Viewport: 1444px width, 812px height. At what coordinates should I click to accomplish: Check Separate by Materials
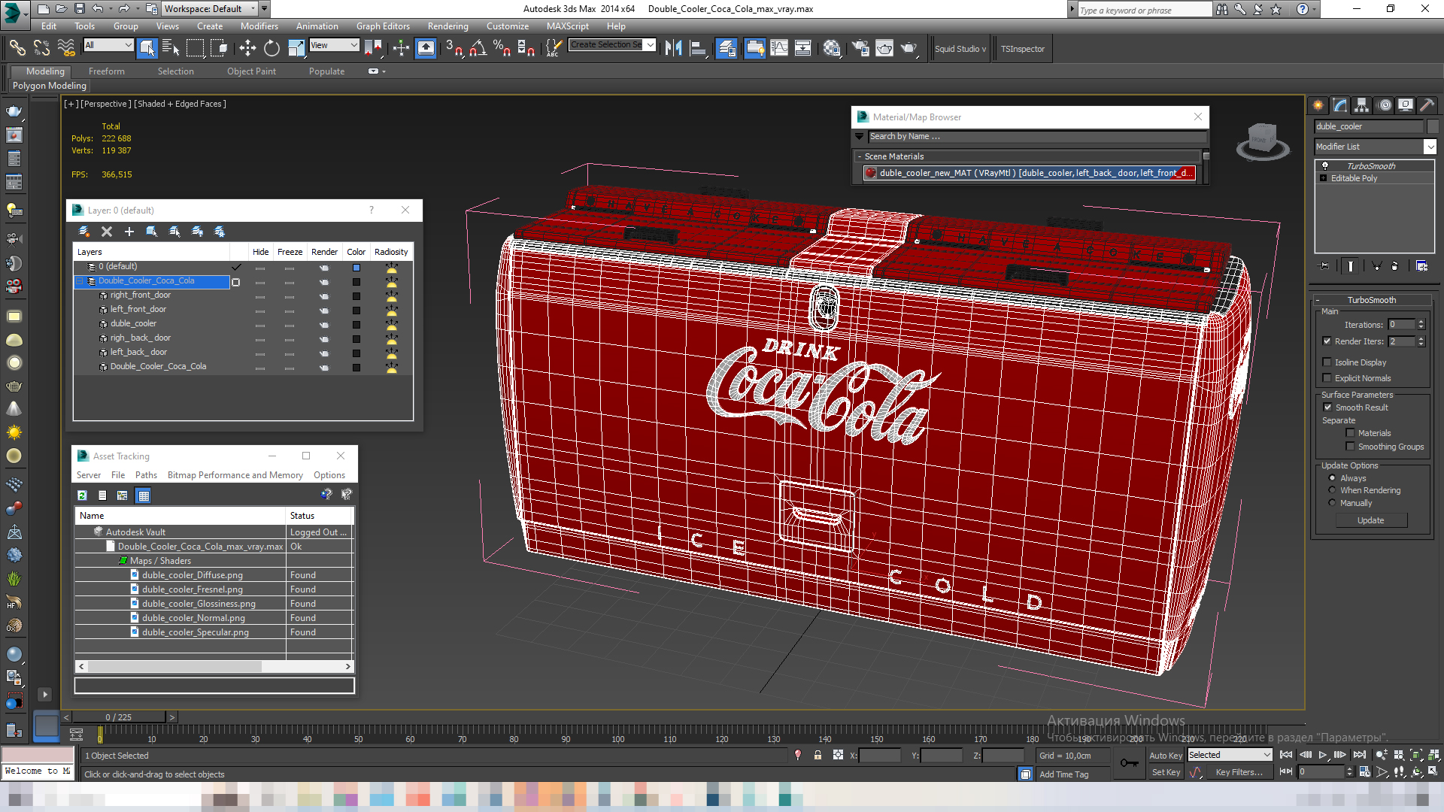1350,433
